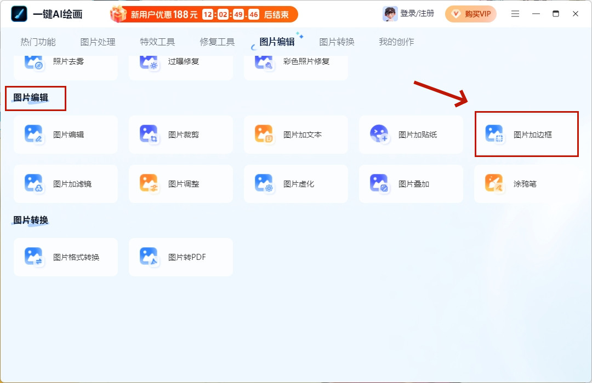Click the 购买VIP button
Screen dimensions: 592x383
click(471, 14)
